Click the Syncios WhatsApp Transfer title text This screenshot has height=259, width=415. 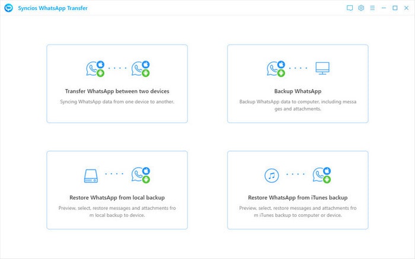coord(53,8)
